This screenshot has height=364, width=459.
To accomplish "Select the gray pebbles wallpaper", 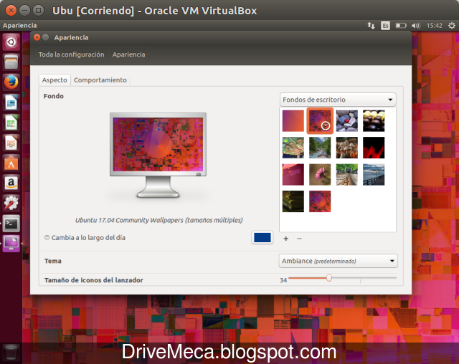I will [x=347, y=121].
